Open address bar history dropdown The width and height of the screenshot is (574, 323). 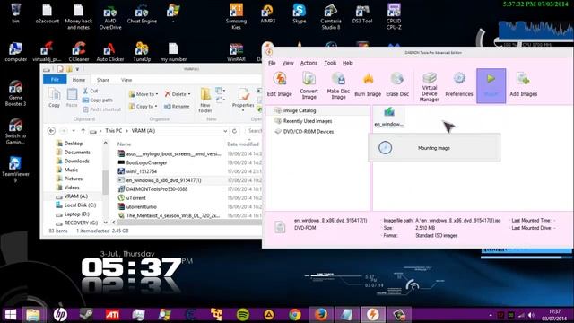(225, 131)
